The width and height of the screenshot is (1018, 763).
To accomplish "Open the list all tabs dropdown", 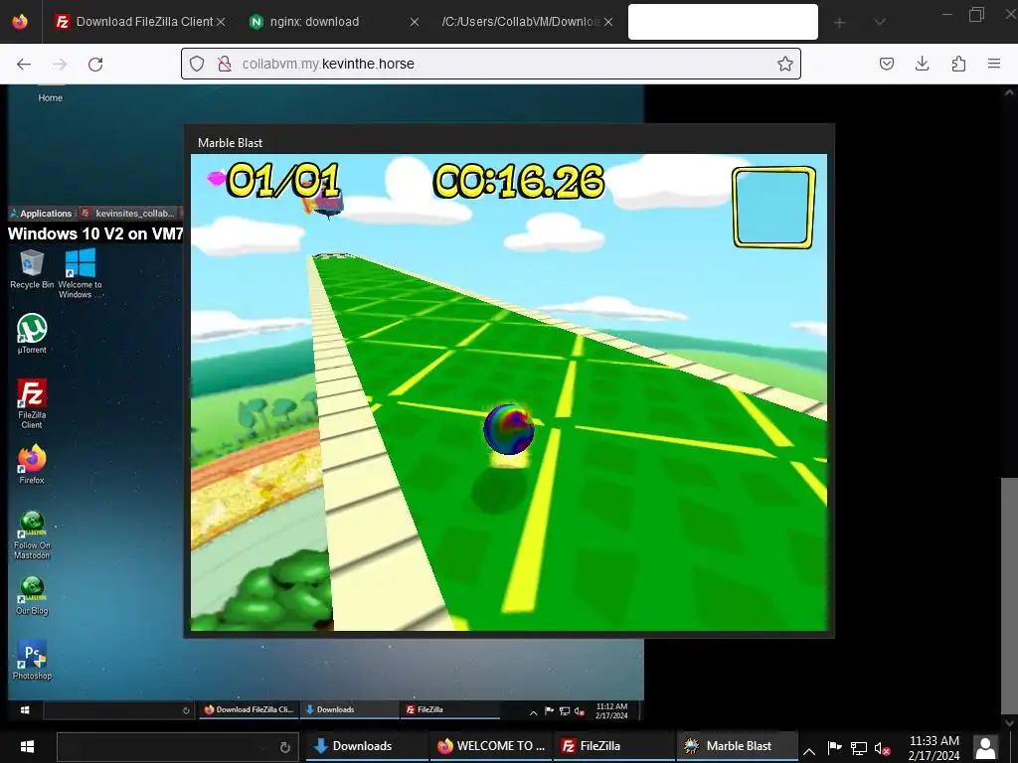I will click(x=880, y=22).
